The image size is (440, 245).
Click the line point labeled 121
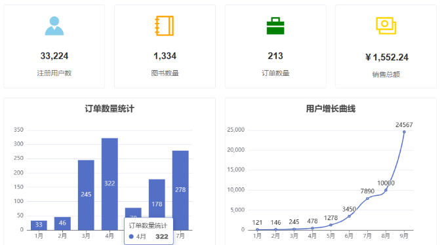[x=257, y=229]
